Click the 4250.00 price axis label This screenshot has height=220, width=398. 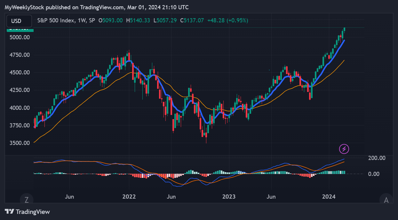pyautogui.click(x=20, y=90)
